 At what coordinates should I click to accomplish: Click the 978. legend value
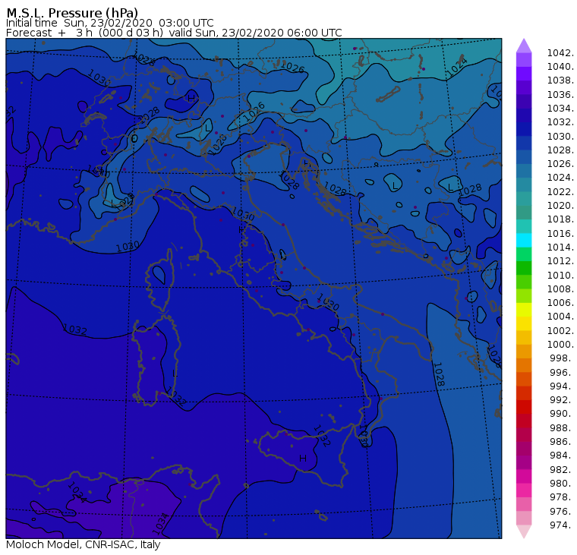[x=562, y=497]
